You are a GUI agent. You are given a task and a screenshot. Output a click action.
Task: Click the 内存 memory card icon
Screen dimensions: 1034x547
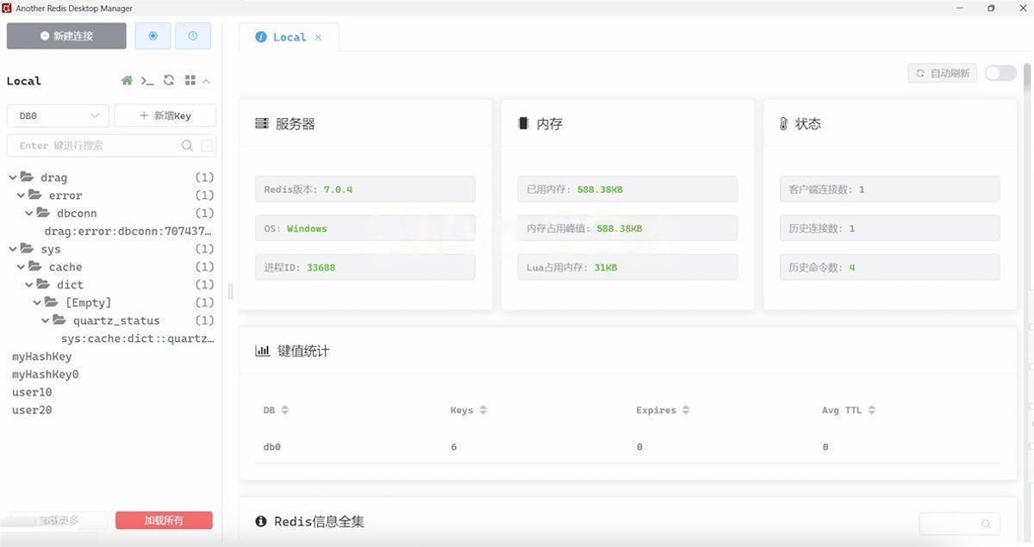(x=523, y=123)
